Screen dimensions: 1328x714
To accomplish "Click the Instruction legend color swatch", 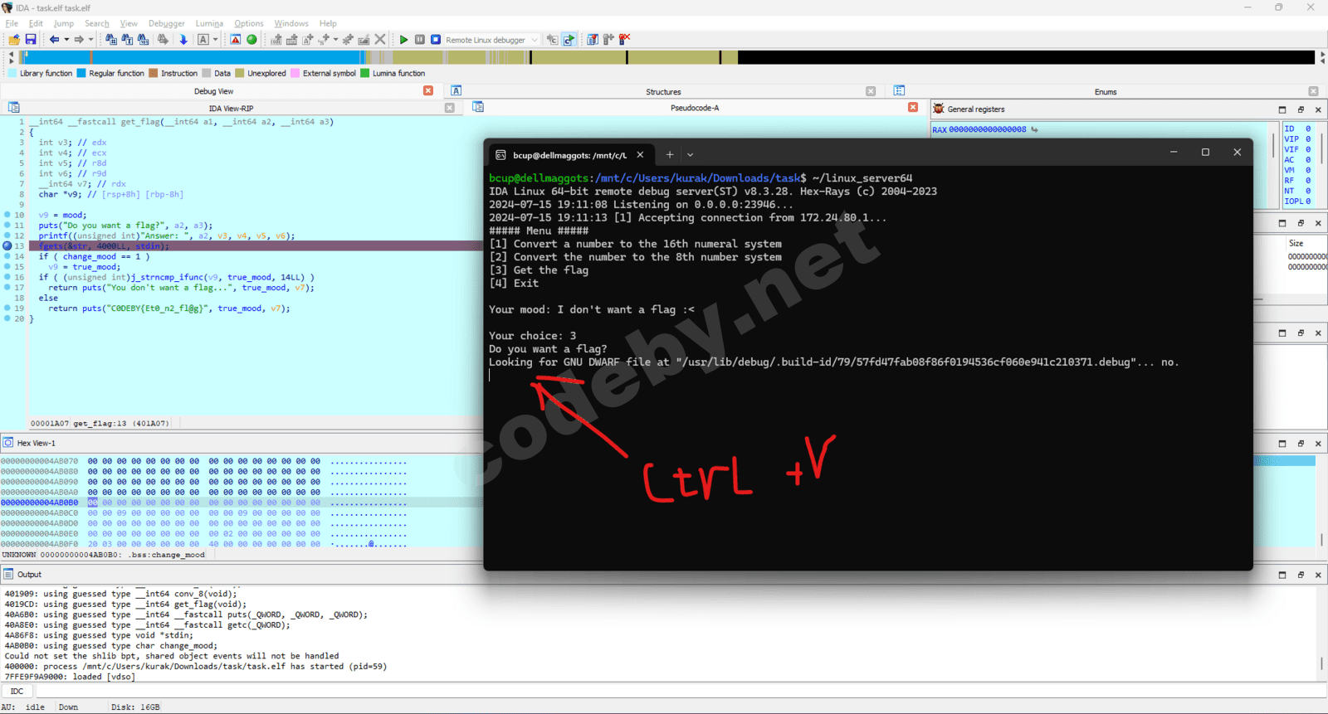I will pyautogui.click(x=153, y=73).
